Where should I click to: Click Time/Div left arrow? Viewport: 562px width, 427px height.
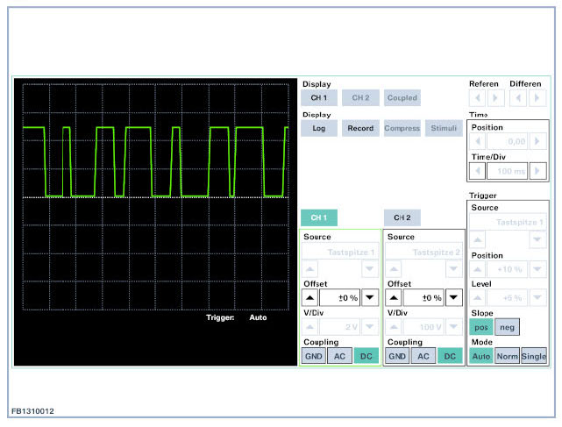coord(479,171)
